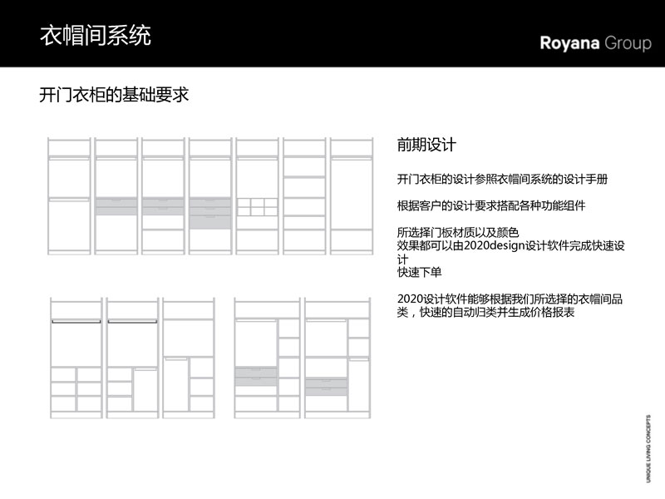Image resolution: width=665 pixels, height=499 pixels.
Task: Click the top-row wardrobe with three gray drawers
Action: tap(209, 196)
